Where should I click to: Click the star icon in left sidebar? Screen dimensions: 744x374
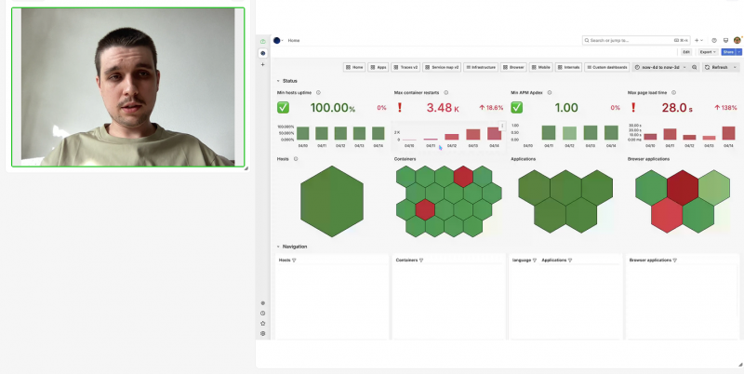(x=263, y=323)
